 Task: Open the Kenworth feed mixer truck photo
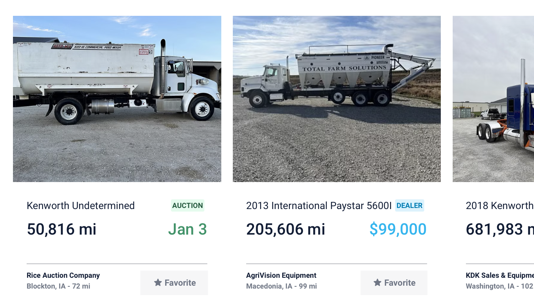pyautogui.click(x=117, y=99)
